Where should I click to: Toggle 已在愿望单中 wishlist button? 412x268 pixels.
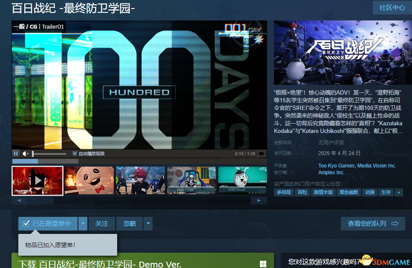pos(48,224)
